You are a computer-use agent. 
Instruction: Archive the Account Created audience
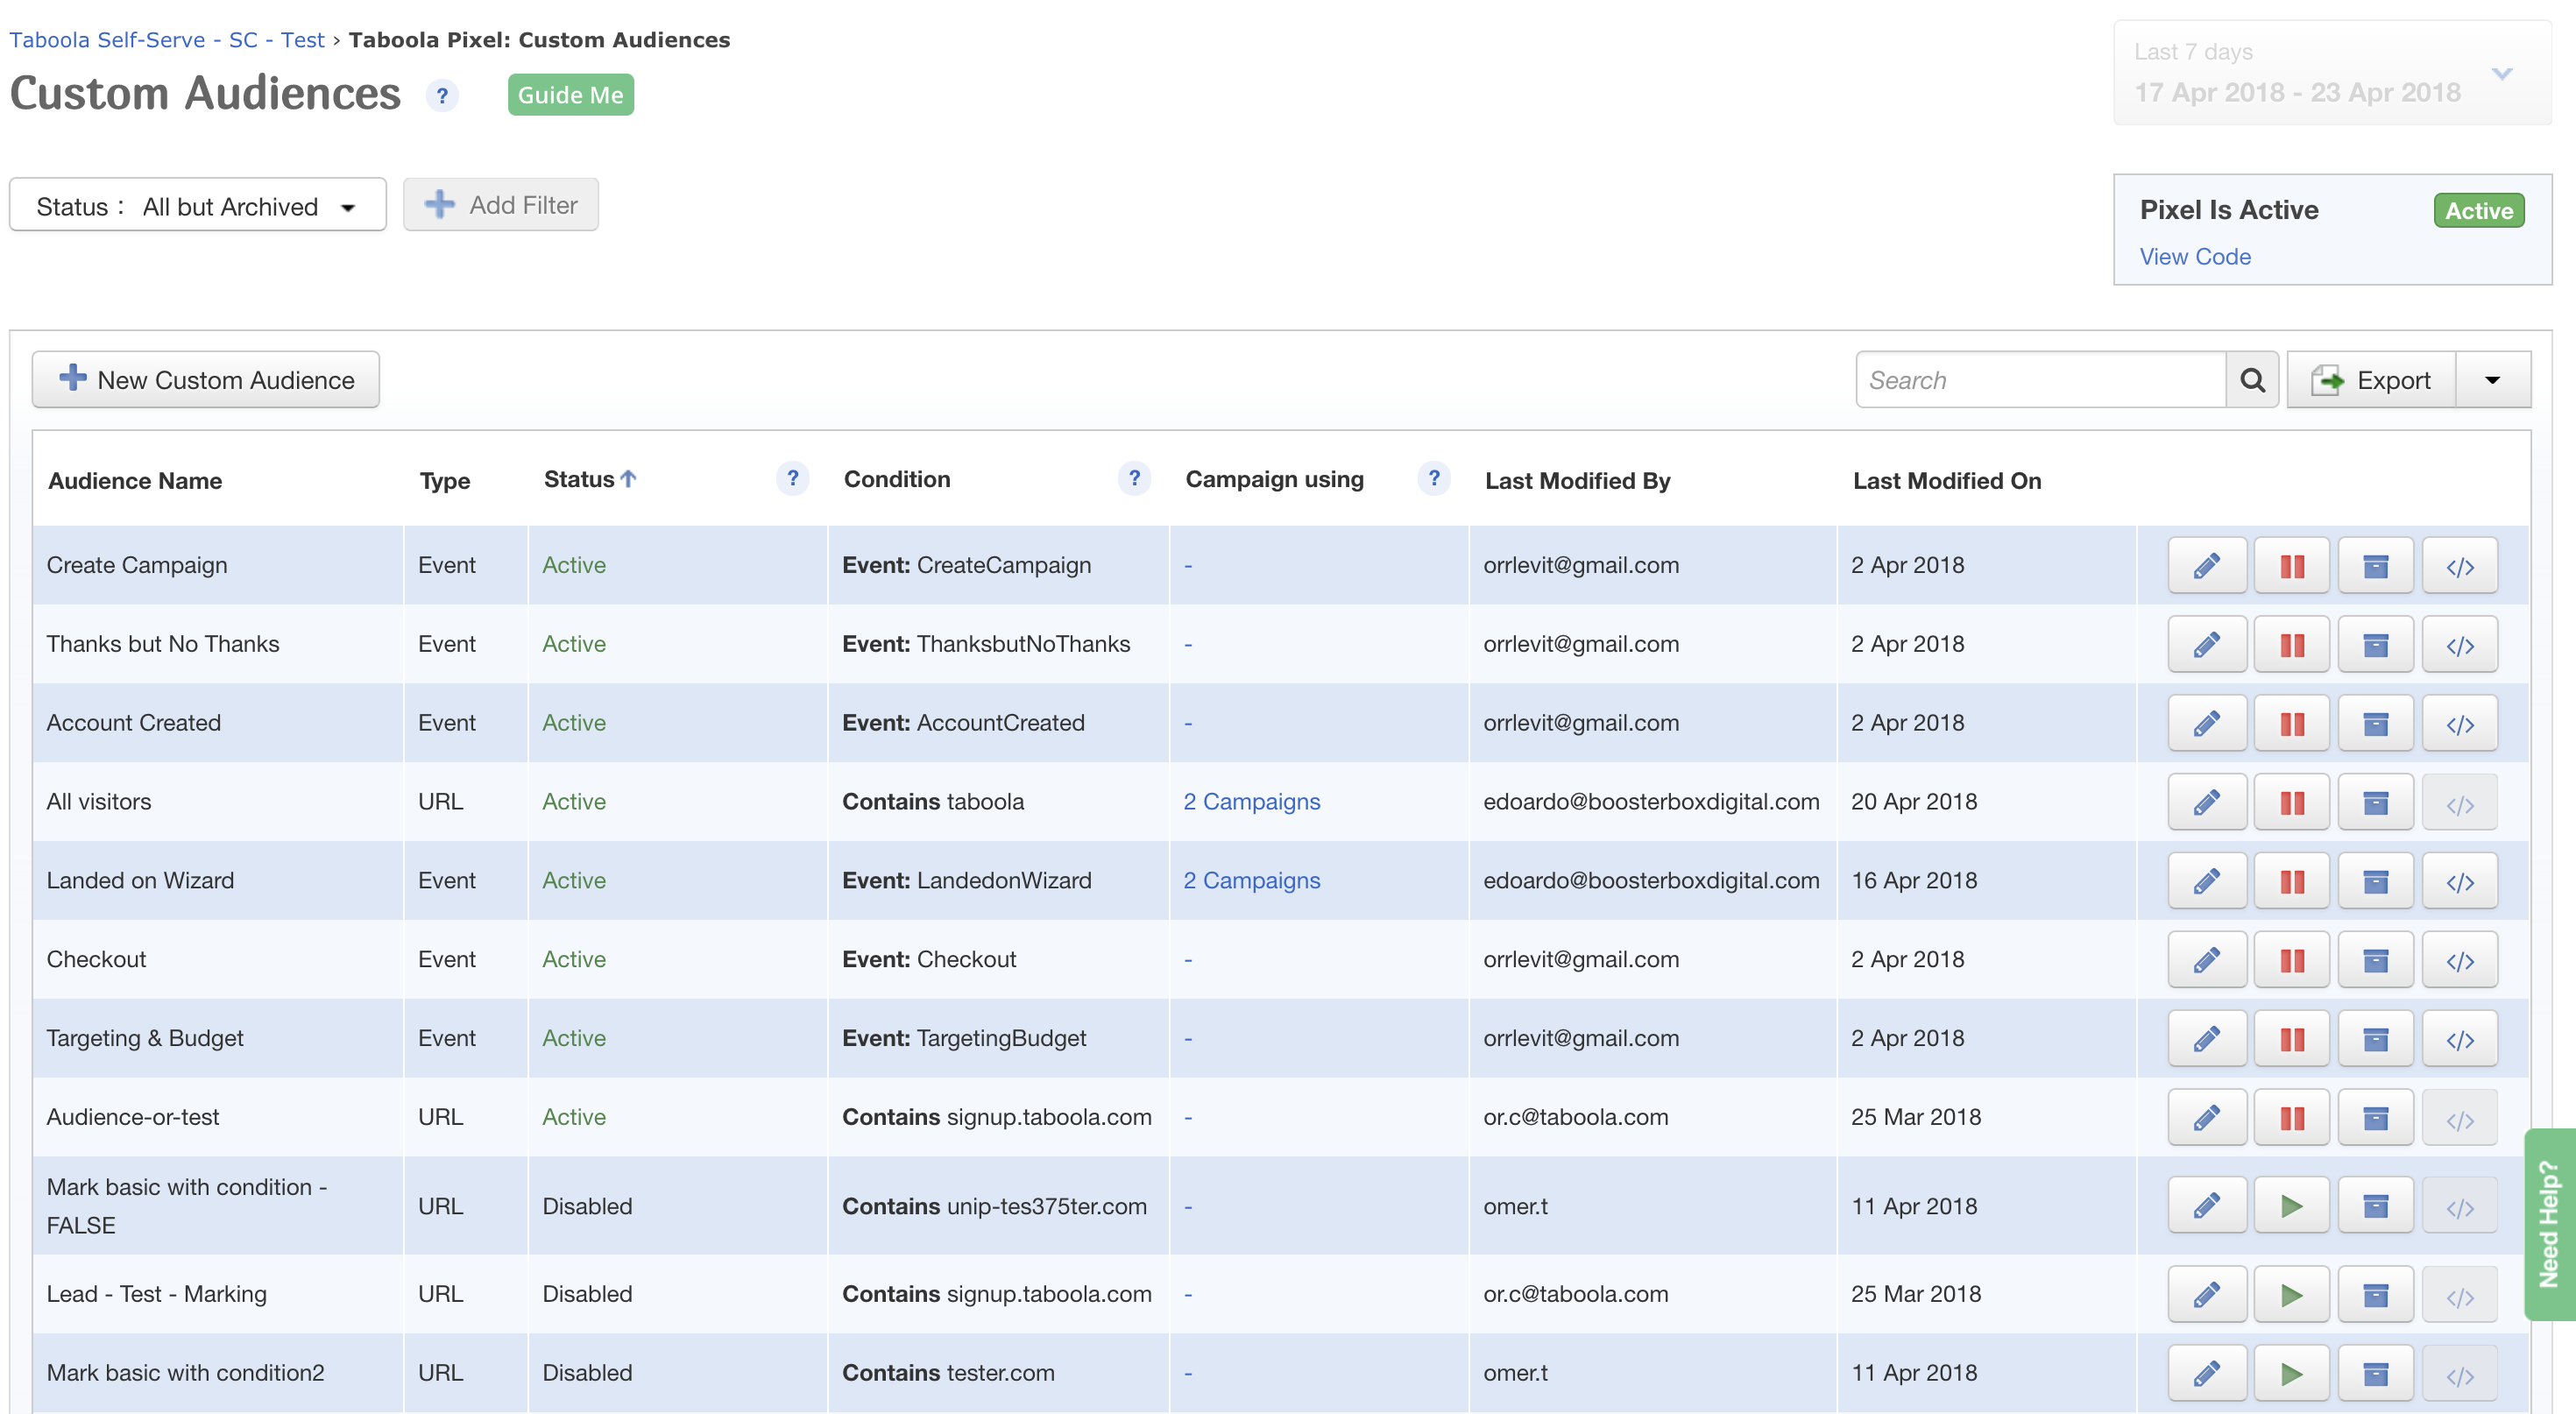pyautogui.click(x=2375, y=724)
